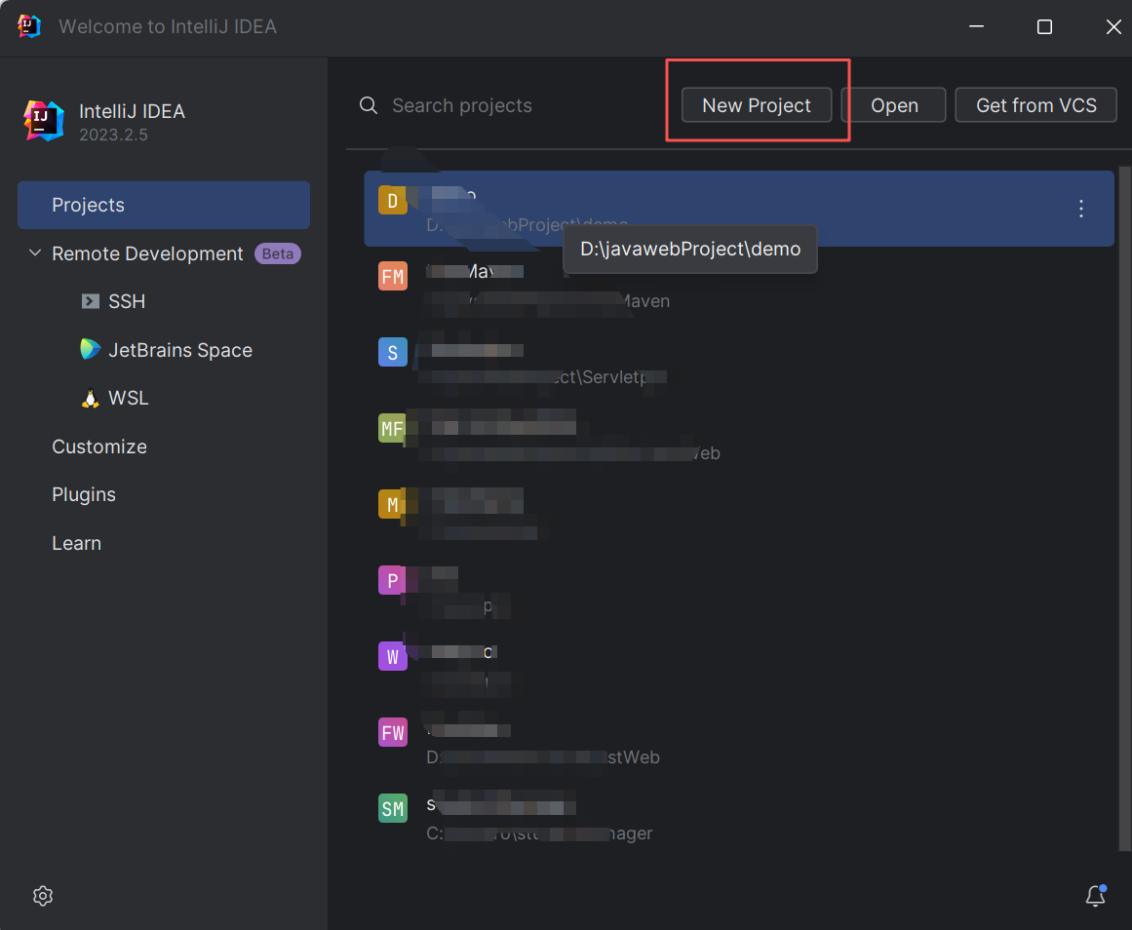
Task: Open the notifications bell
Action: pyautogui.click(x=1096, y=895)
